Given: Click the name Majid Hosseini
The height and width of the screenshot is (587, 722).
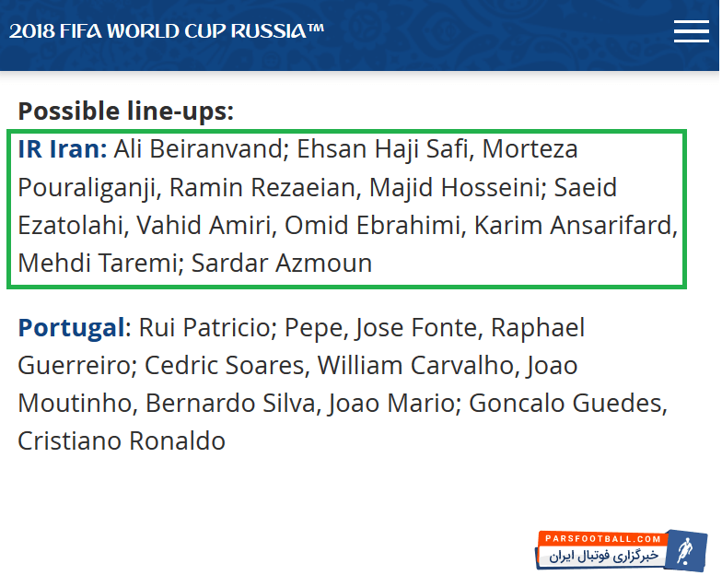Looking at the screenshot, I should click(454, 187).
